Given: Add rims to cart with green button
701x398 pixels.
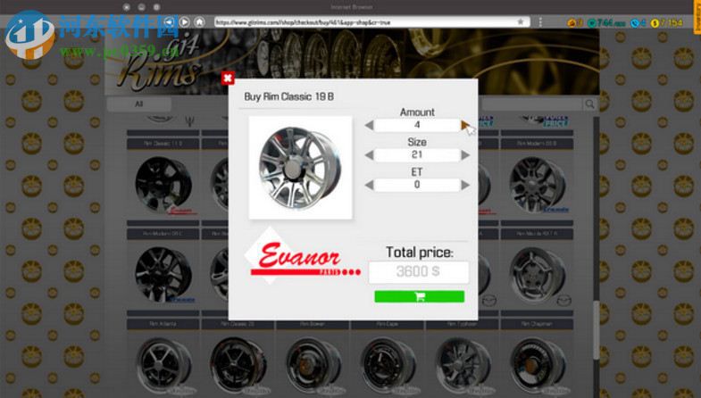Looking at the screenshot, I should (420, 296).
